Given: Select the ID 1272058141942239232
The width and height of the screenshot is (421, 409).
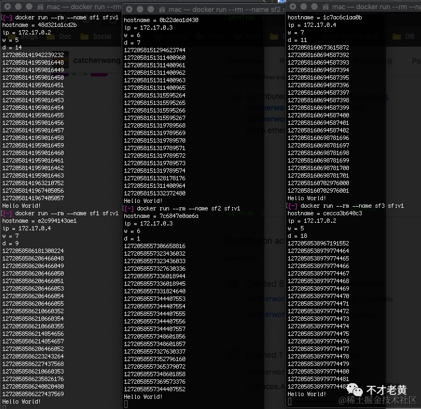Looking at the screenshot, I should pos(33,55).
